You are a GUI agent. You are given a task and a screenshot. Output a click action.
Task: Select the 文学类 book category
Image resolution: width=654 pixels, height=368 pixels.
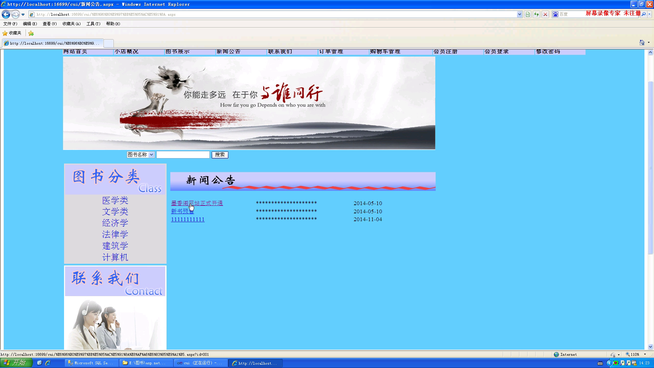point(115,212)
